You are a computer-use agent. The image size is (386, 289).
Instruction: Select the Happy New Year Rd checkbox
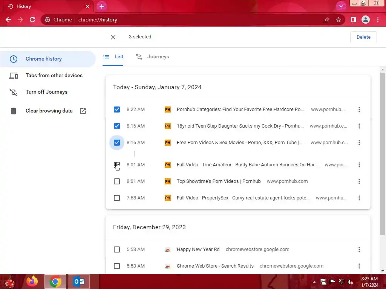coord(117,249)
